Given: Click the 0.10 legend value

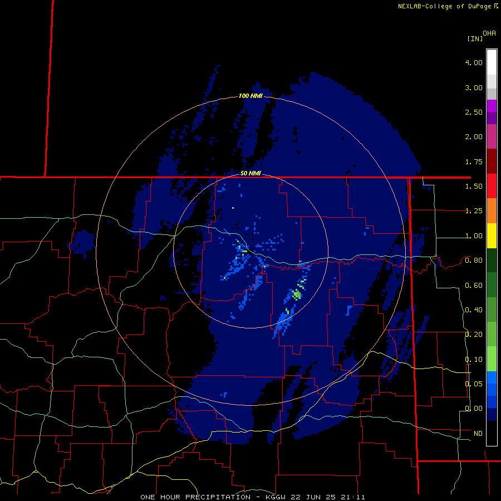Looking at the screenshot, I should pos(474,360).
